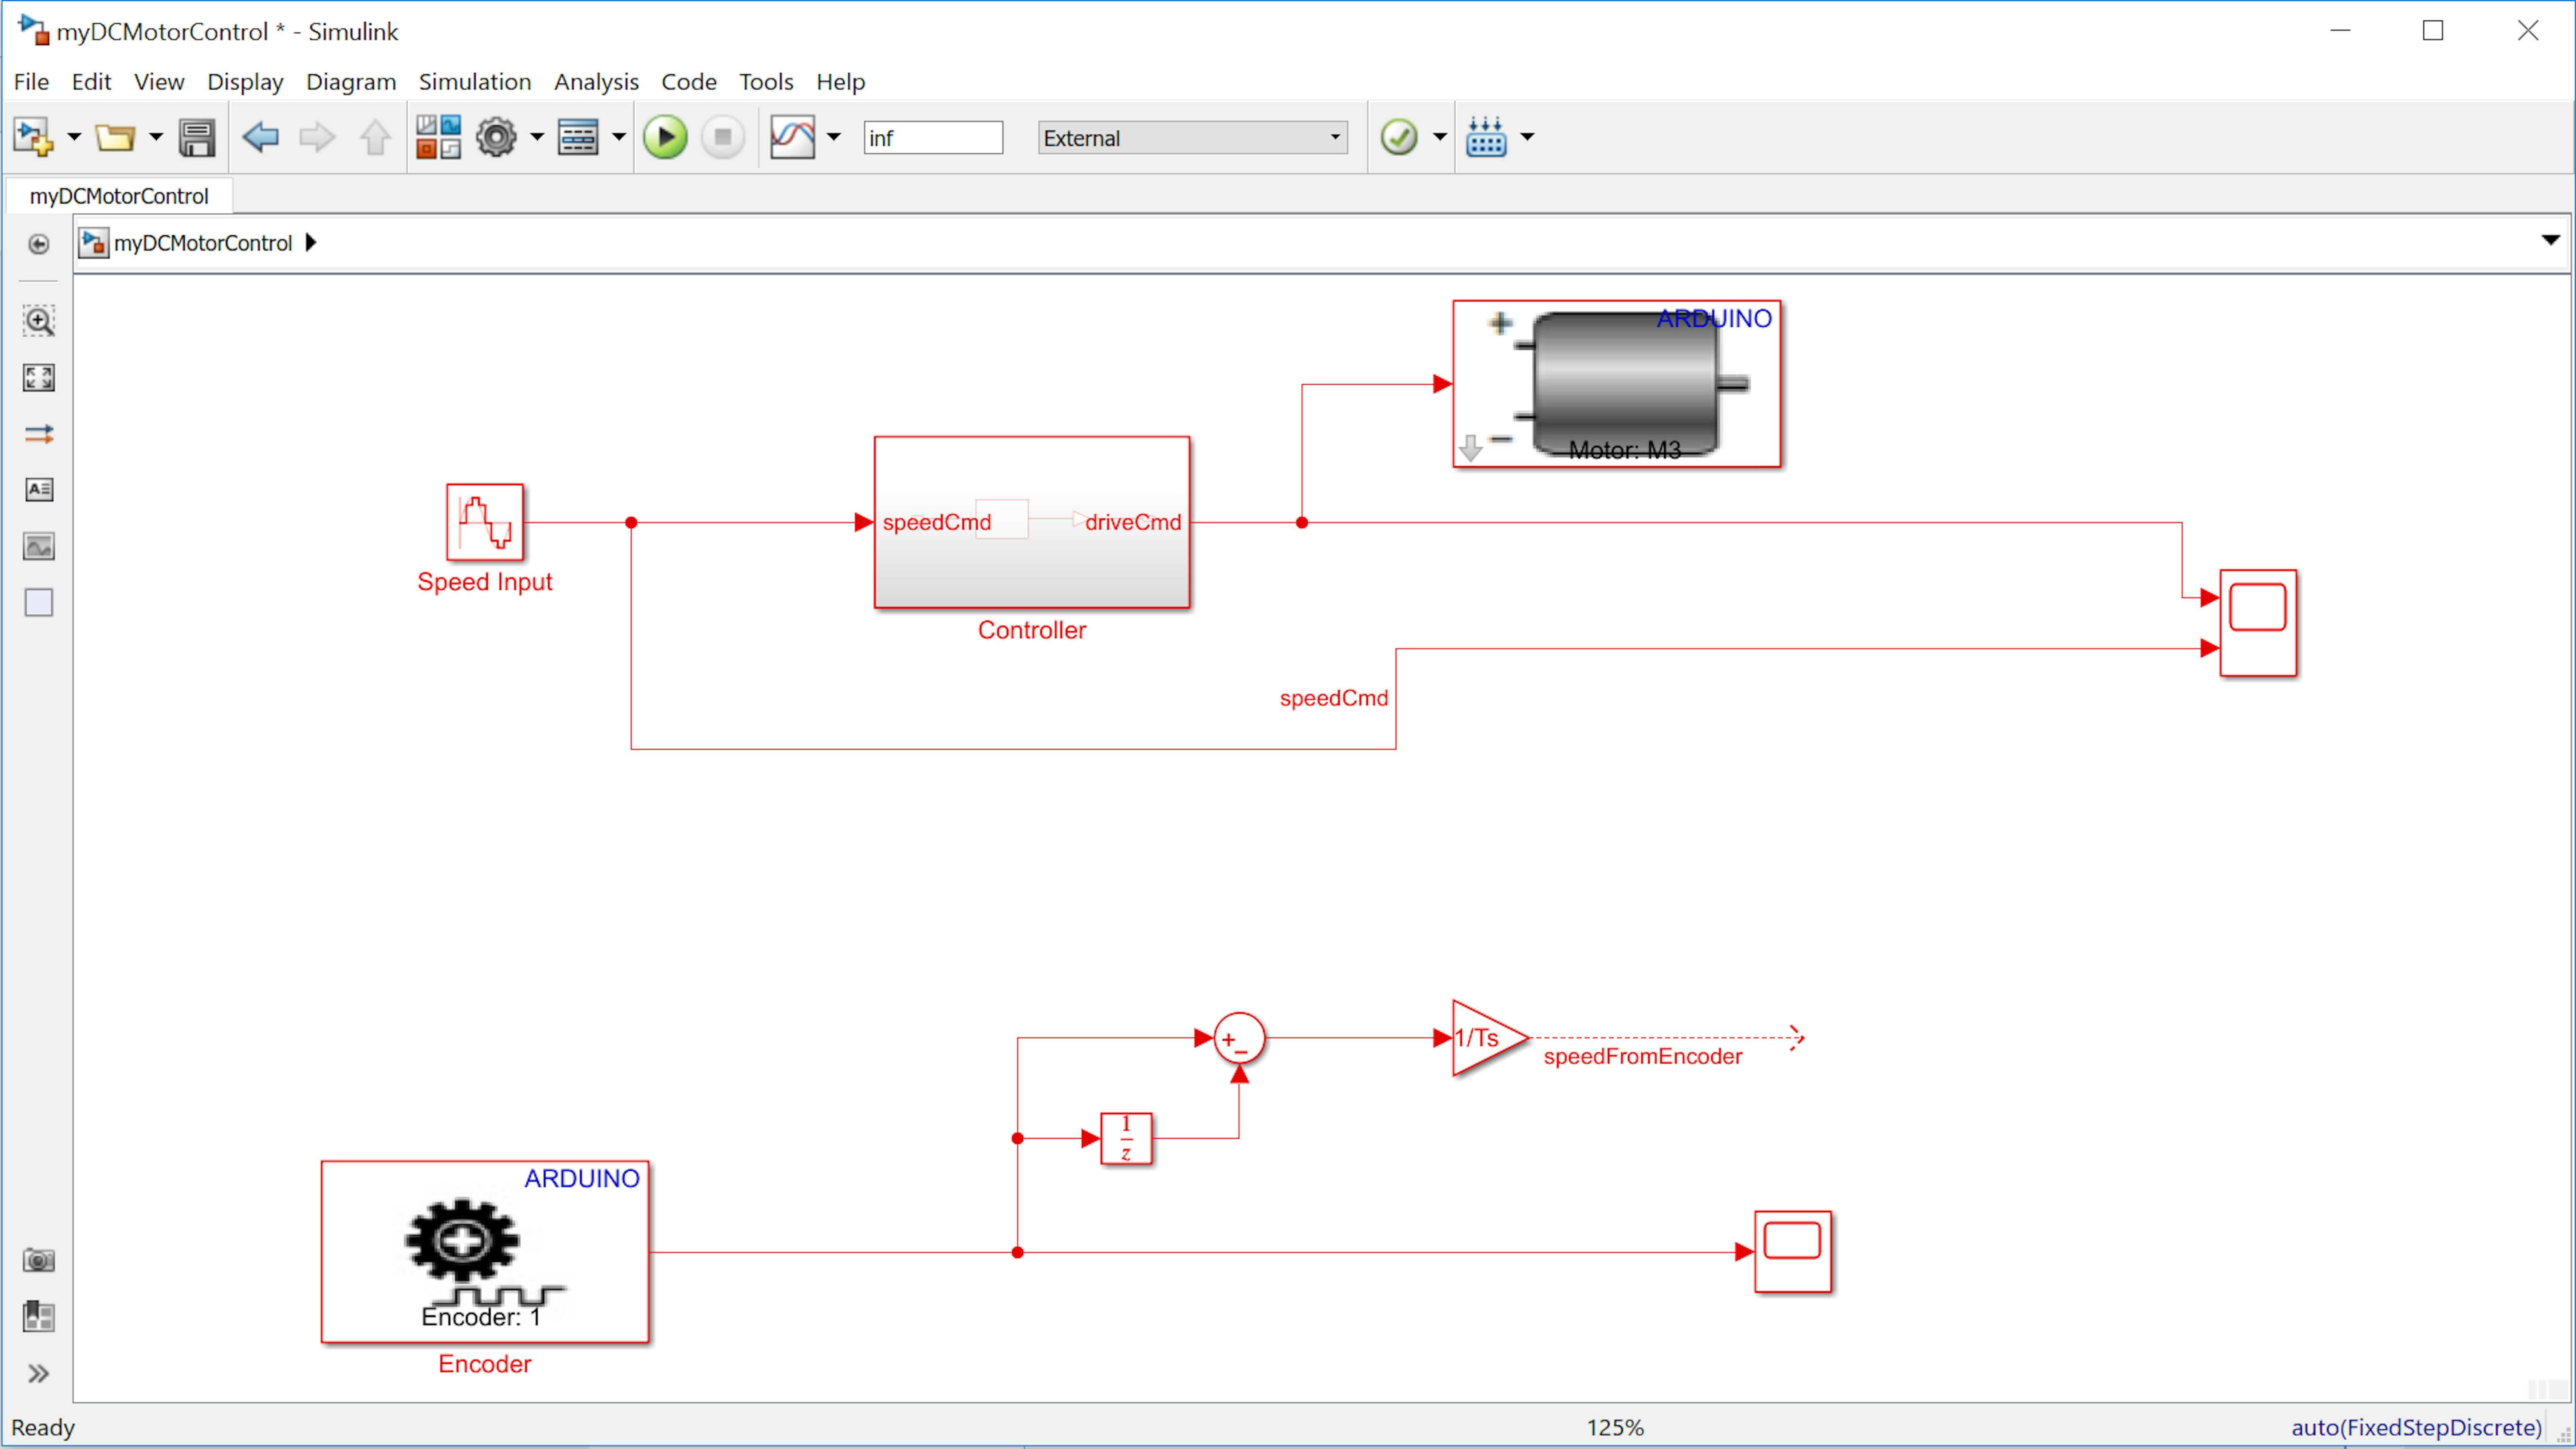
Task: Click the speedCmd signal label
Action: [x=1334, y=698]
